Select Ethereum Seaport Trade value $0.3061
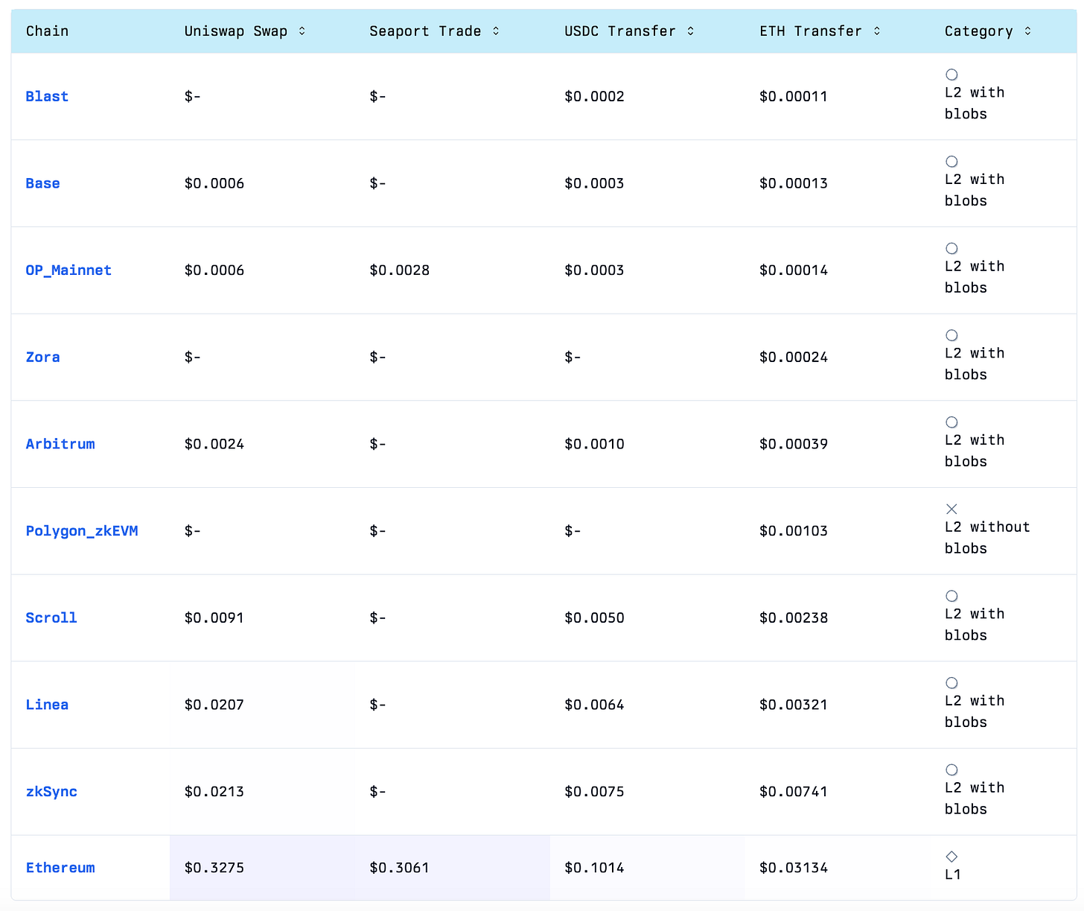1084x911 pixels. 400,868
